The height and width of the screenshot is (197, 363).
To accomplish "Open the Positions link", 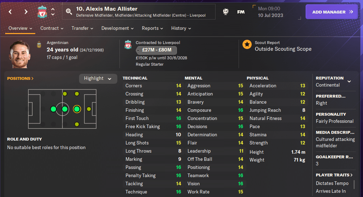I will coord(20,78).
